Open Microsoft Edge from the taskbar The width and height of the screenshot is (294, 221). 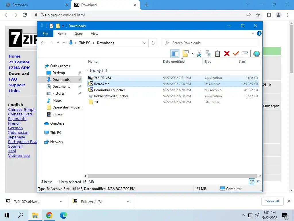point(63,215)
